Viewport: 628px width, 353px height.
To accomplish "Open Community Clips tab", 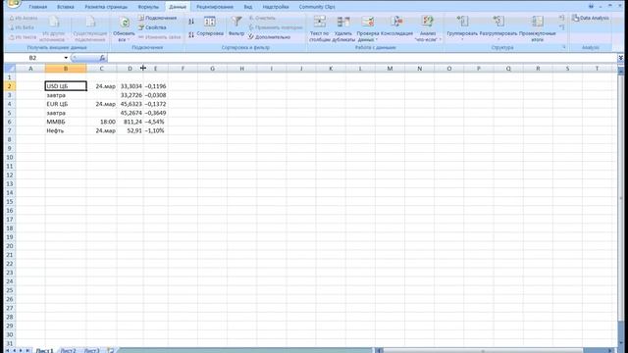I will coord(317,7).
